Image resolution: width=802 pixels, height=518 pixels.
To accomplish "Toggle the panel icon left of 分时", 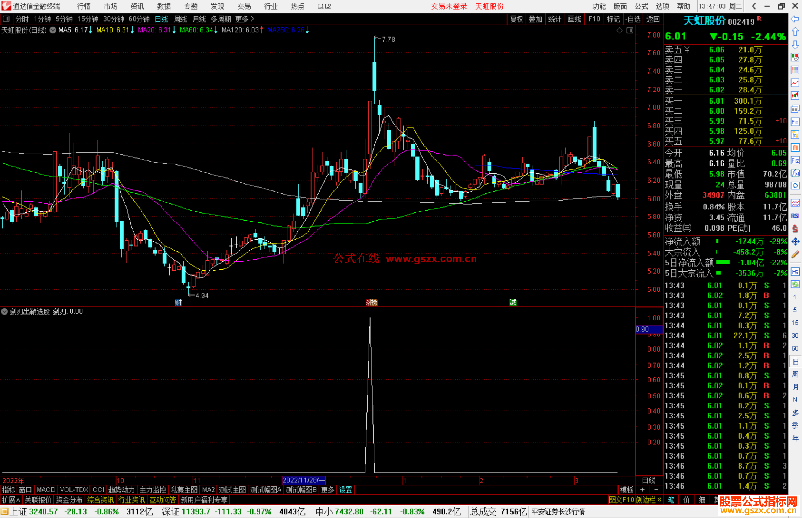I will click(x=6, y=19).
